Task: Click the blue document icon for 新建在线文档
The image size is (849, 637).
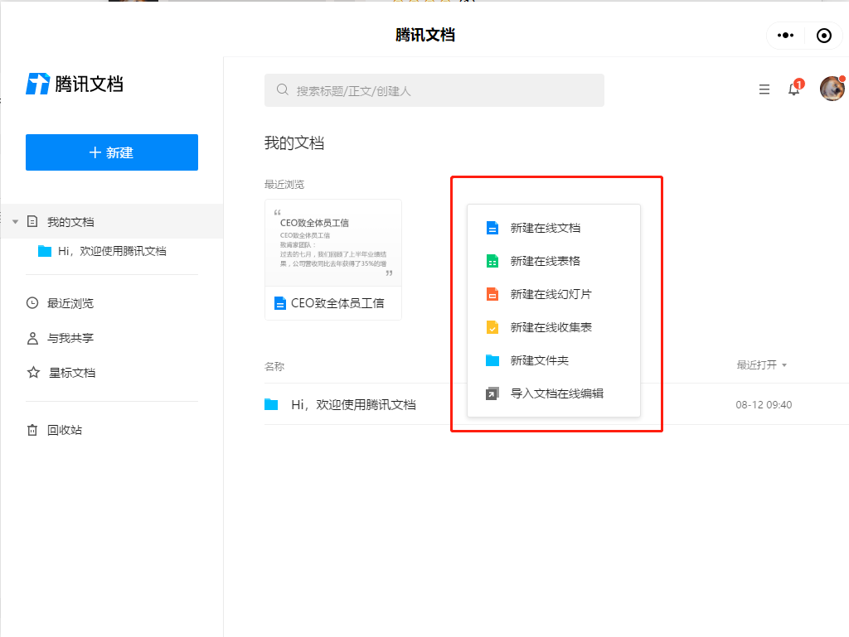Action: [492, 228]
